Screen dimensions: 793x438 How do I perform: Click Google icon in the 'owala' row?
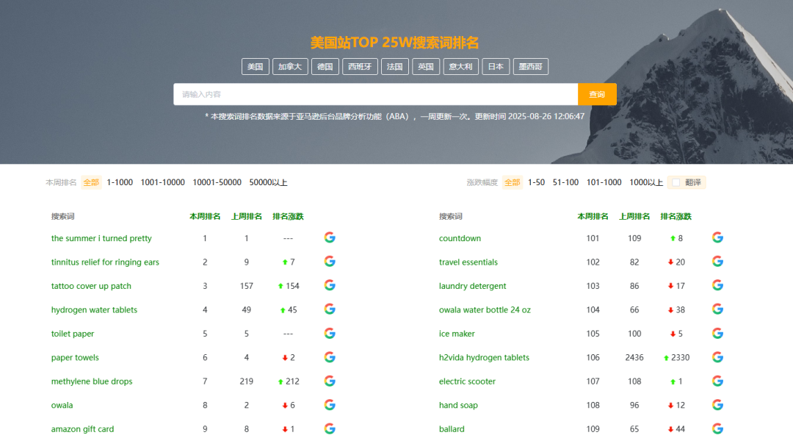click(330, 405)
